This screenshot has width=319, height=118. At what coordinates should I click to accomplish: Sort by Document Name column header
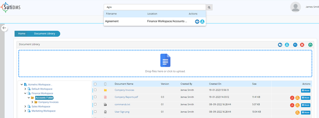[124, 84]
